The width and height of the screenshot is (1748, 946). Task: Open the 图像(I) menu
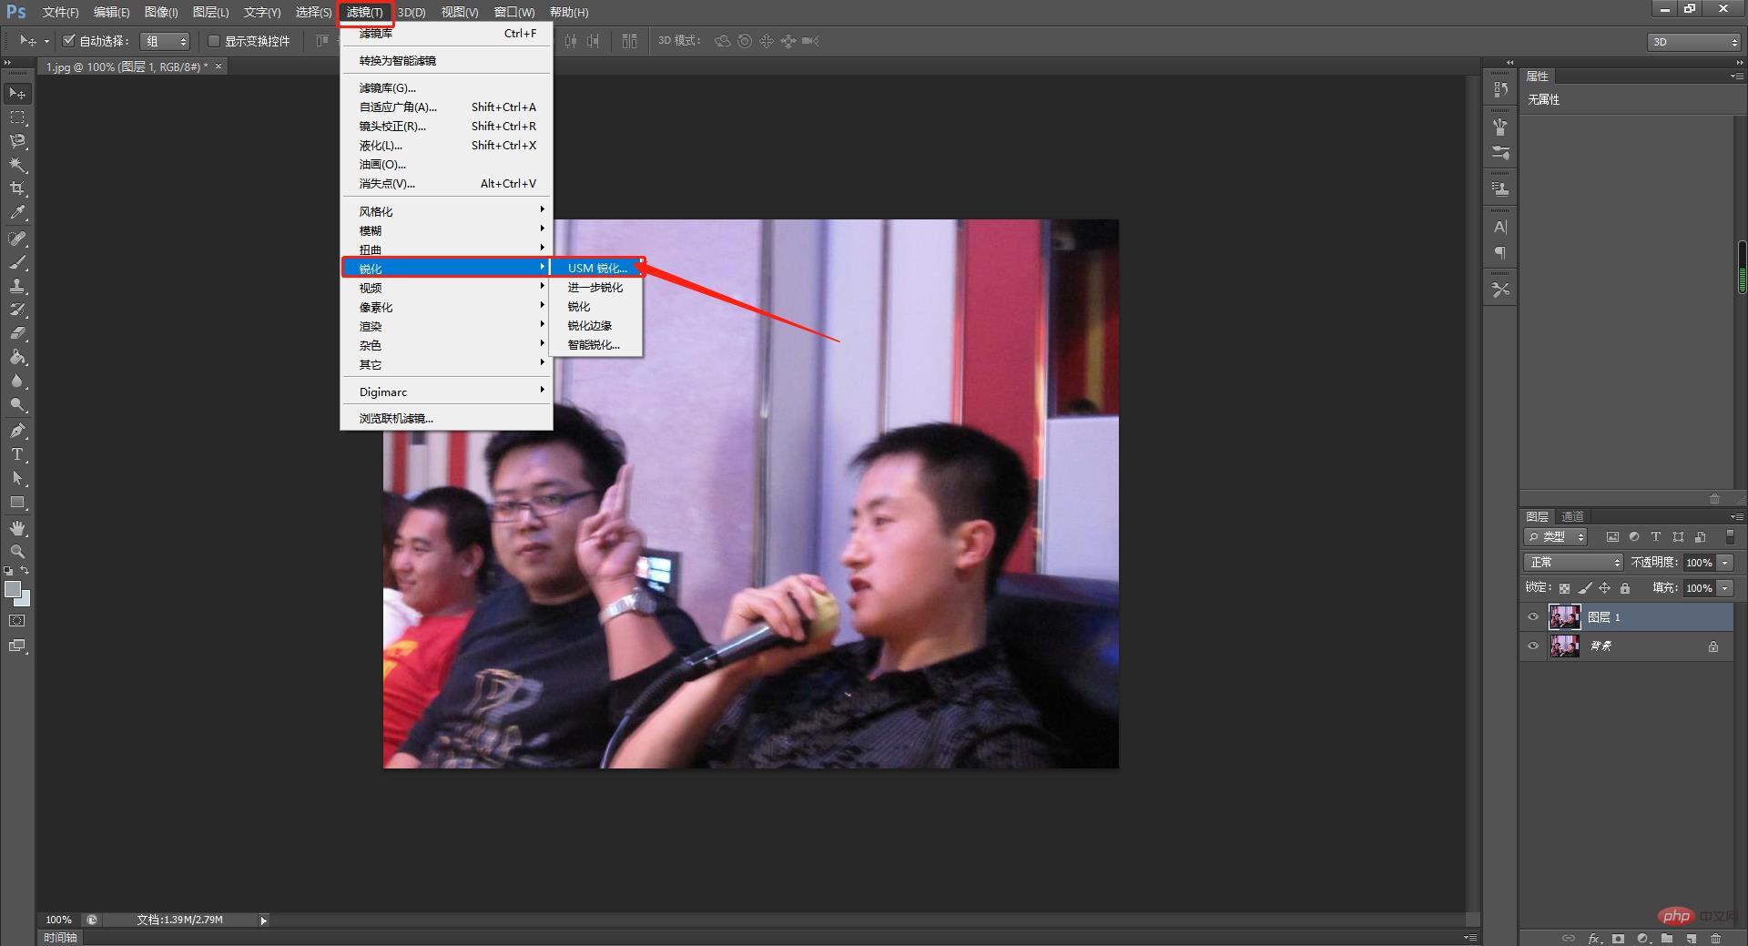[161, 12]
